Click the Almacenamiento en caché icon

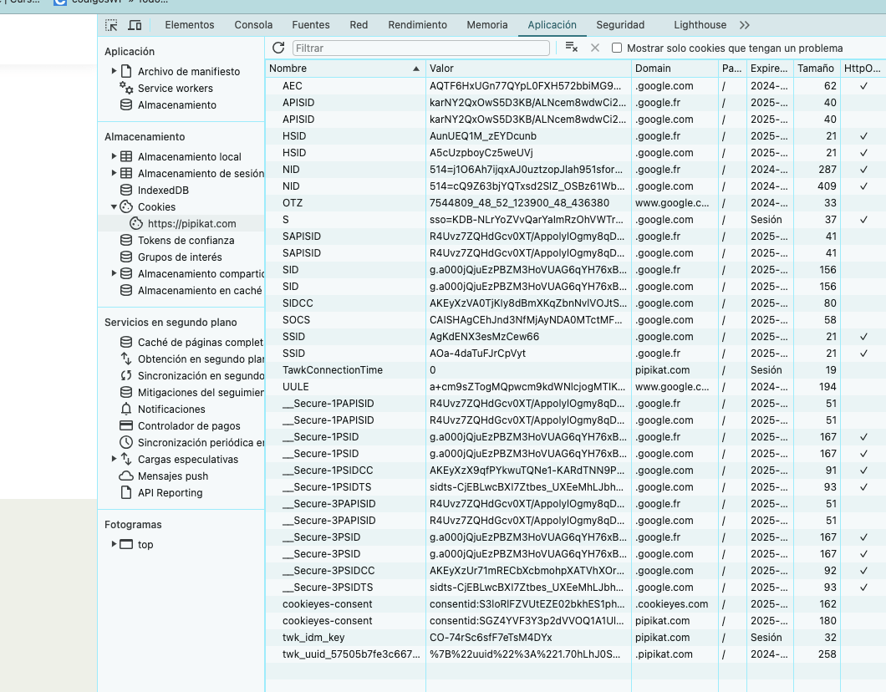(x=126, y=290)
